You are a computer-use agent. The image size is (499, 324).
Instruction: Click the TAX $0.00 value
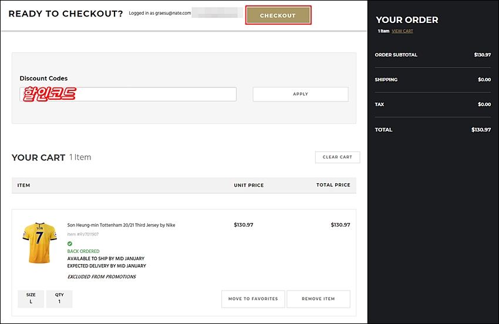484,104
